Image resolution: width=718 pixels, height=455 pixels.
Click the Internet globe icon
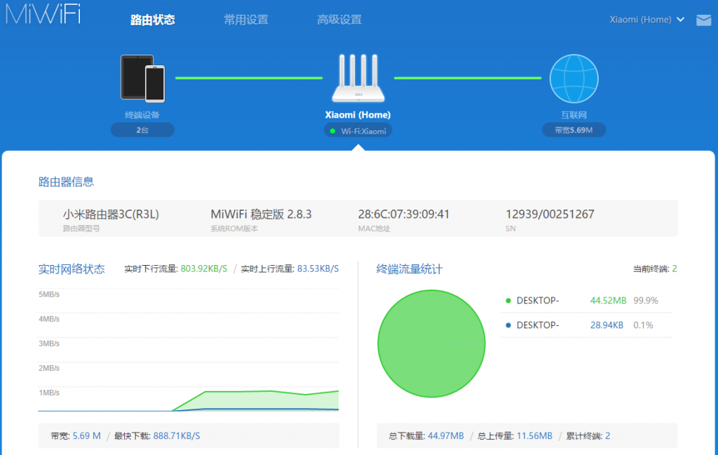tap(574, 79)
